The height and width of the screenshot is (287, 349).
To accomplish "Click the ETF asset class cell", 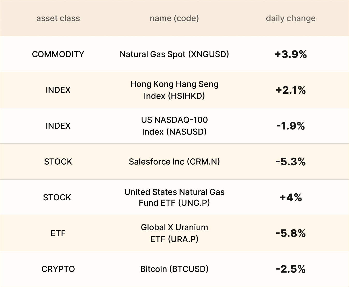I will [x=58, y=233].
